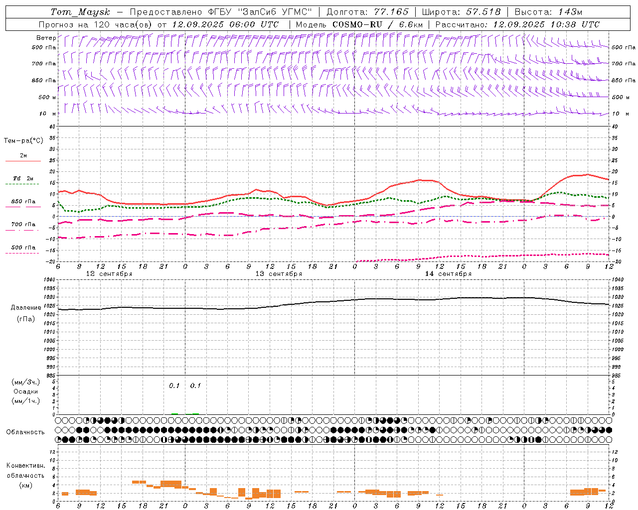Viewport: 638px width, 510px height.
Task: Click the Конвективн. облачность label
Action: (25, 471)
